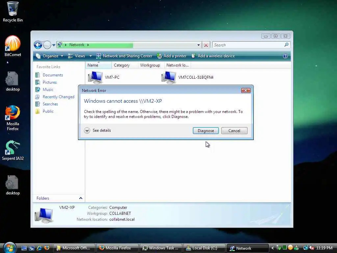Switch to Microsoft Office taskbar button
The height and width of the screenshot is (253, 337).
(x=74, y=248)
